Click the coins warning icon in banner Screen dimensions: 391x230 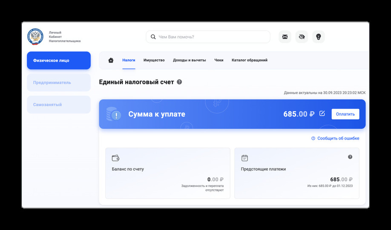coord(113,114)
